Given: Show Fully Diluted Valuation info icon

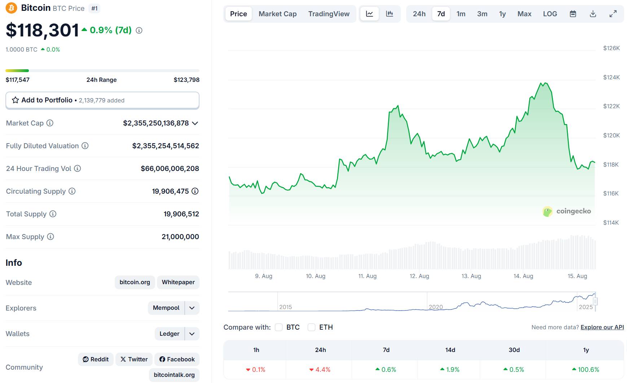Looking at the screenshot, I should click(85, 146).
